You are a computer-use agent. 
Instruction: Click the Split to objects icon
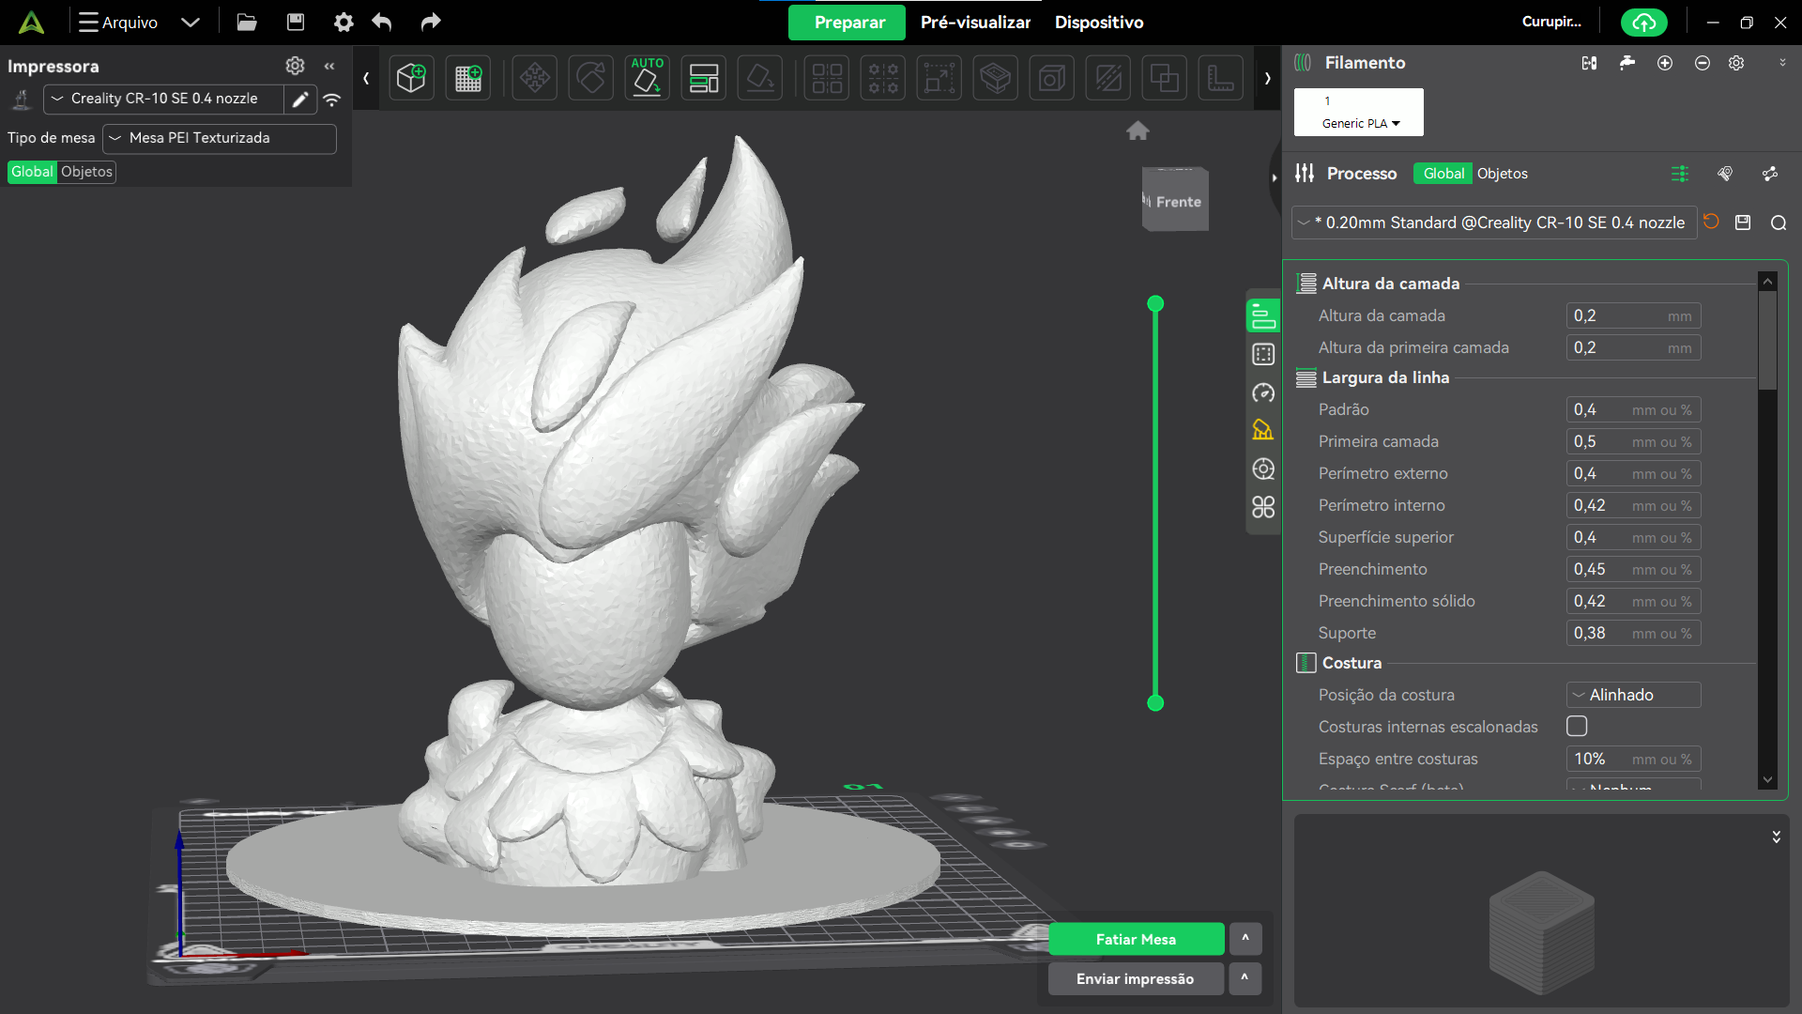point(827,78)
